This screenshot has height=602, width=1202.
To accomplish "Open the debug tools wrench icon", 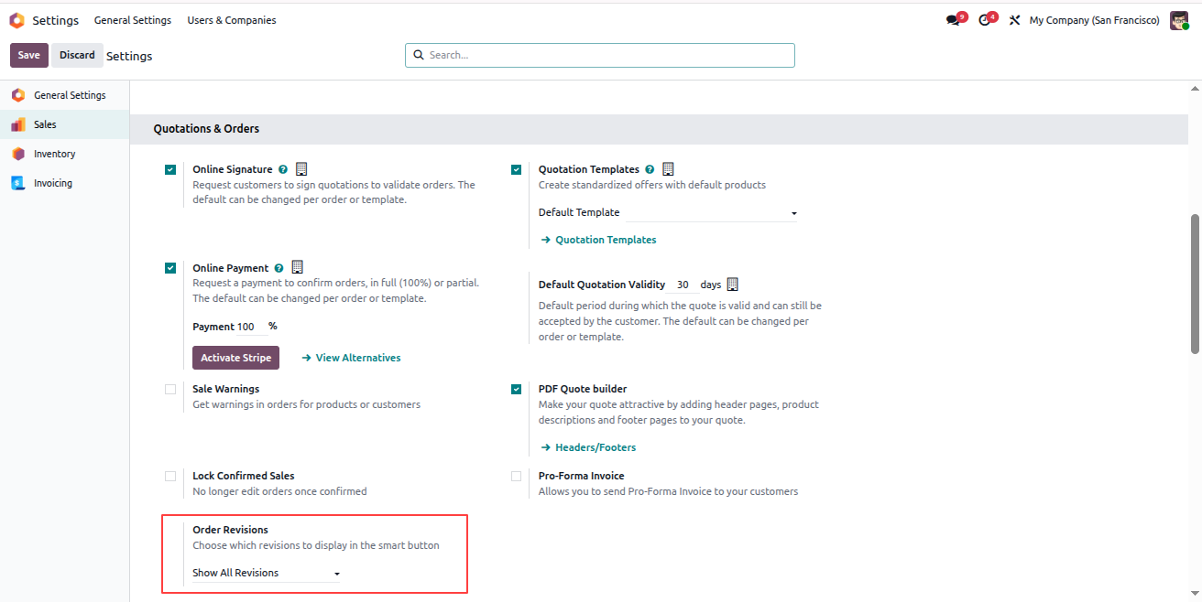I will click(x=1014, y=20).
